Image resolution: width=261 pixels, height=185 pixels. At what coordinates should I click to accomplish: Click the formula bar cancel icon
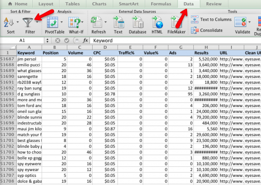58,40
